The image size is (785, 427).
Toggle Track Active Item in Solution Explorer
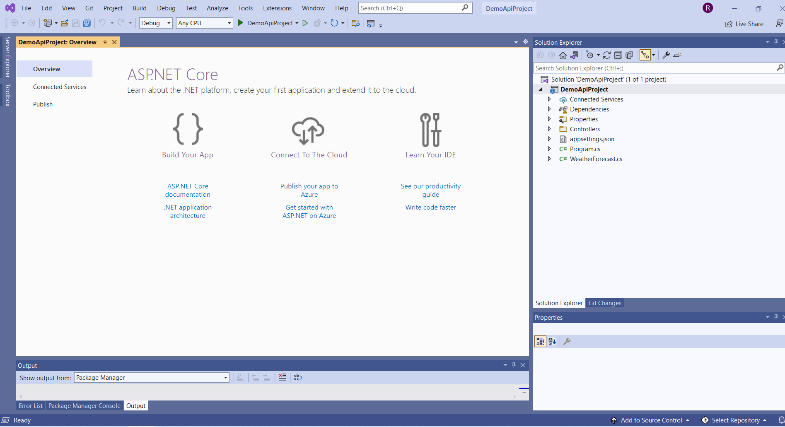point(645,55)
